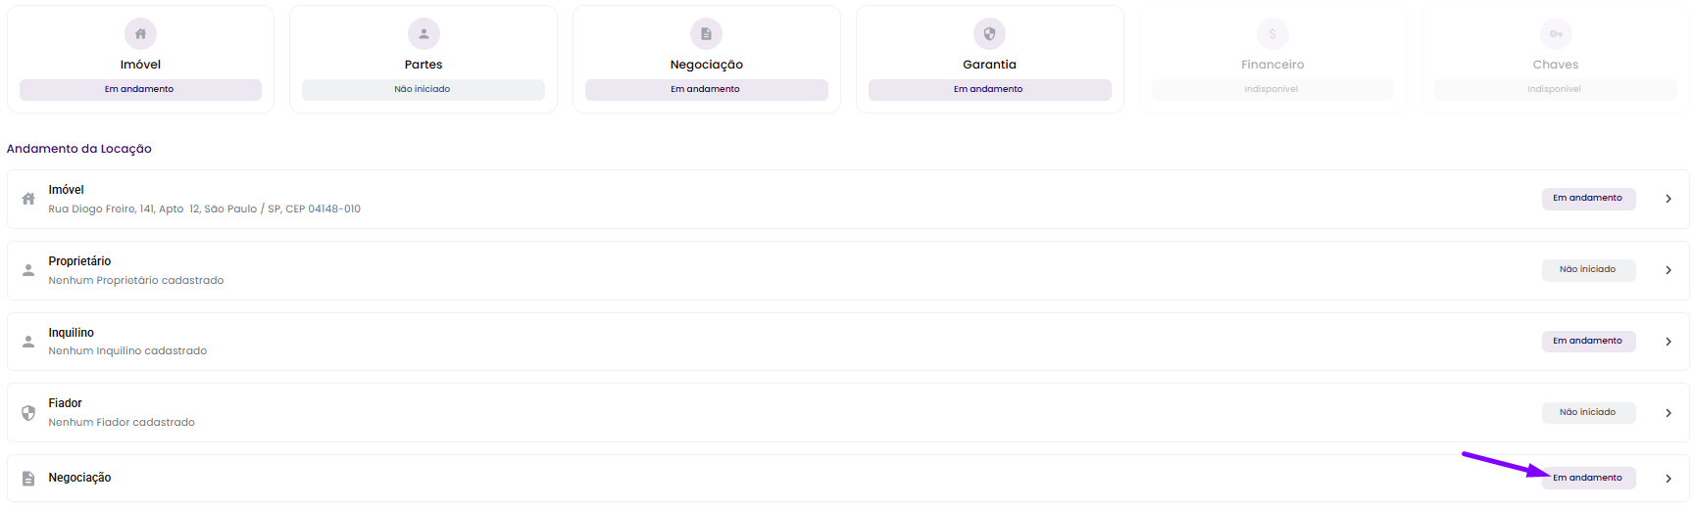Expand the Proprietário row chevron

1669,270
